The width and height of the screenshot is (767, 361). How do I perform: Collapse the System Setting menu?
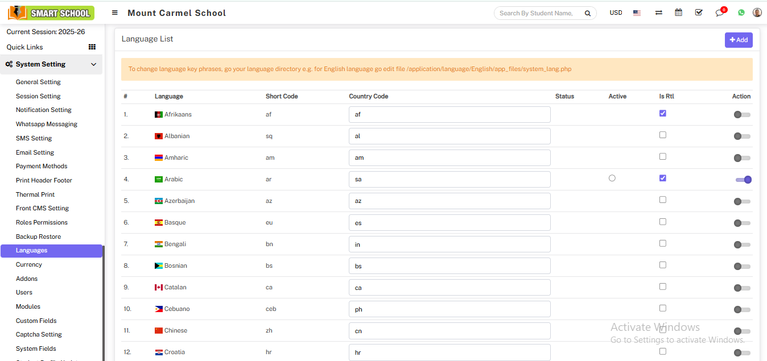(x=94, y=64)
